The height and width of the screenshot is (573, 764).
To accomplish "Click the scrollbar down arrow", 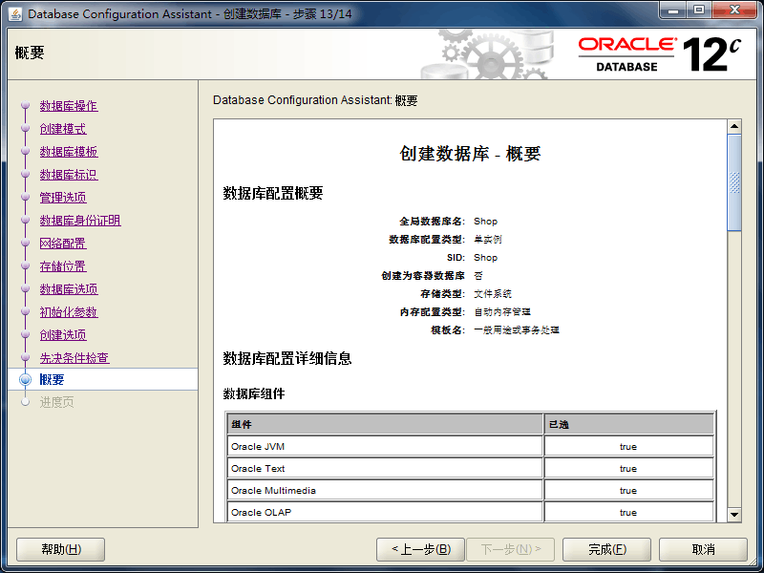I will point(733,515).
